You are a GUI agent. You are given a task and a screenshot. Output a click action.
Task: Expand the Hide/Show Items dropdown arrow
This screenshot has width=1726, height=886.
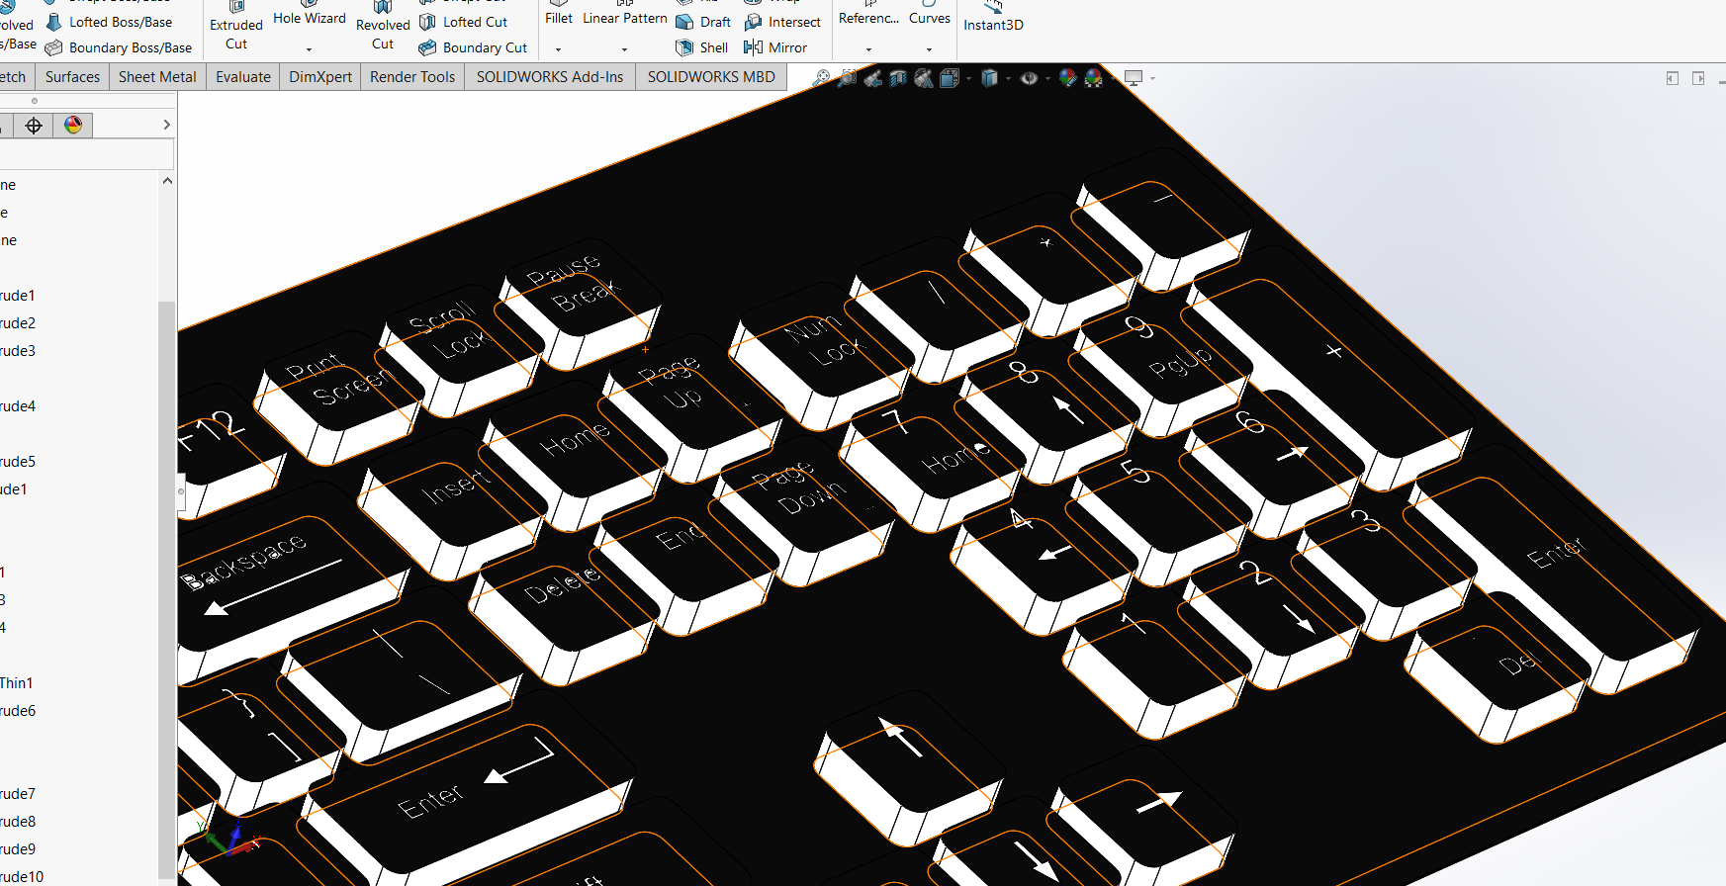point(1047,79)
